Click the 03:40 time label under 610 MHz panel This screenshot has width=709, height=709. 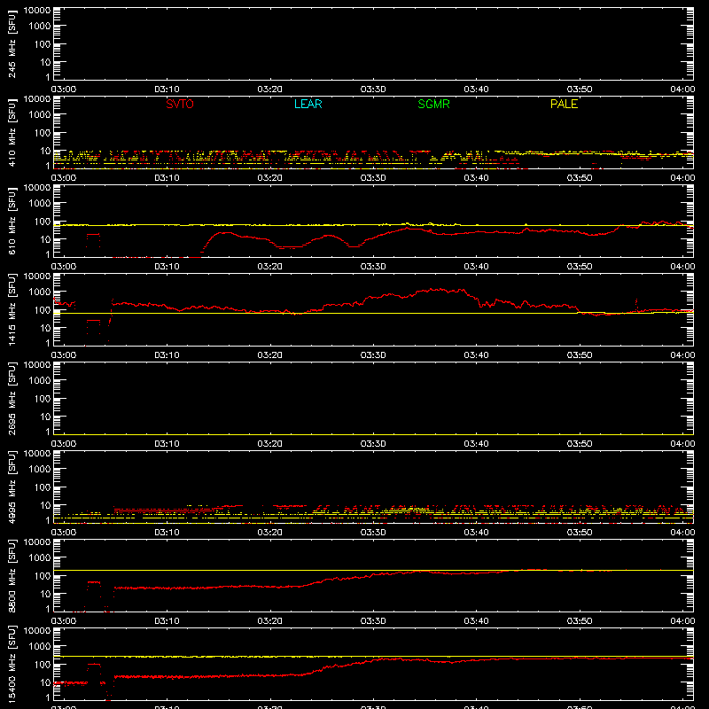tap(476, 267)
